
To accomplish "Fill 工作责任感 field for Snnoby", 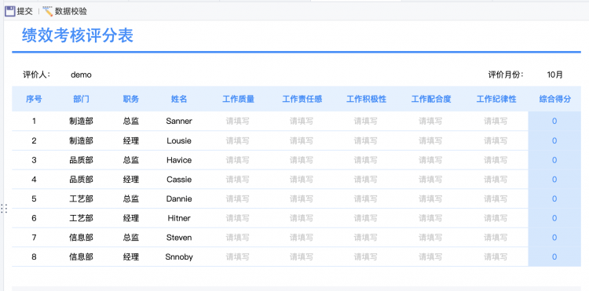I will 302,257.
